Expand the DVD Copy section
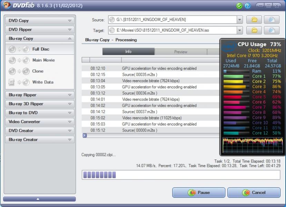This screenshot has height=207, width=286. pos(40,21)
